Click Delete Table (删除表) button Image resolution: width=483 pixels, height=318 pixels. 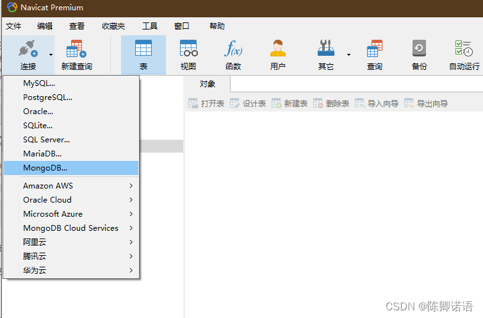point(331,103)
